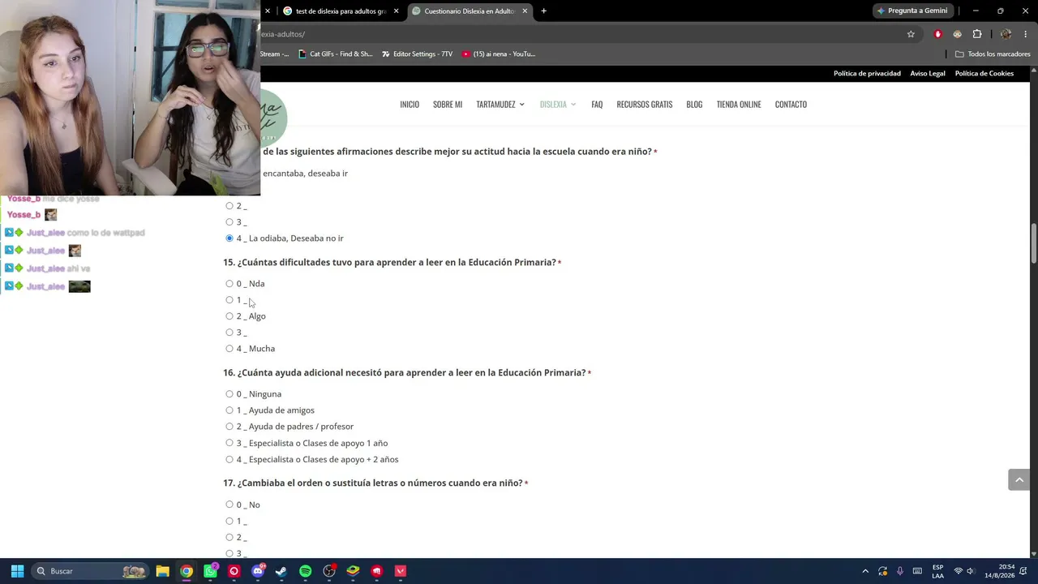The image size is (1038, 584).
Task: Open File Explorer from taskbar
Action: (x=162, y=571)
